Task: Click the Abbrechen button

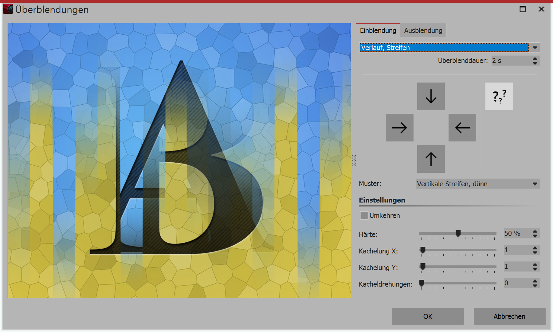Action: click(509, 316)
